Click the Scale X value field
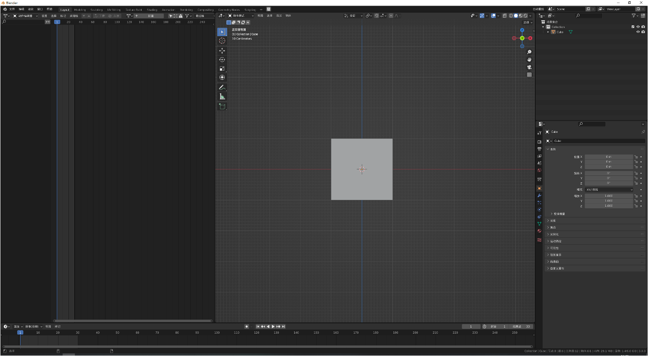The width and height of the screenshot is (648, 356). pyautogui.click(x=608, y=196)
